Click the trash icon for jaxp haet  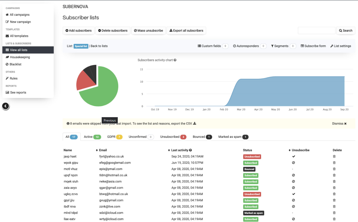pyautogui.click(x=334, y=156)
